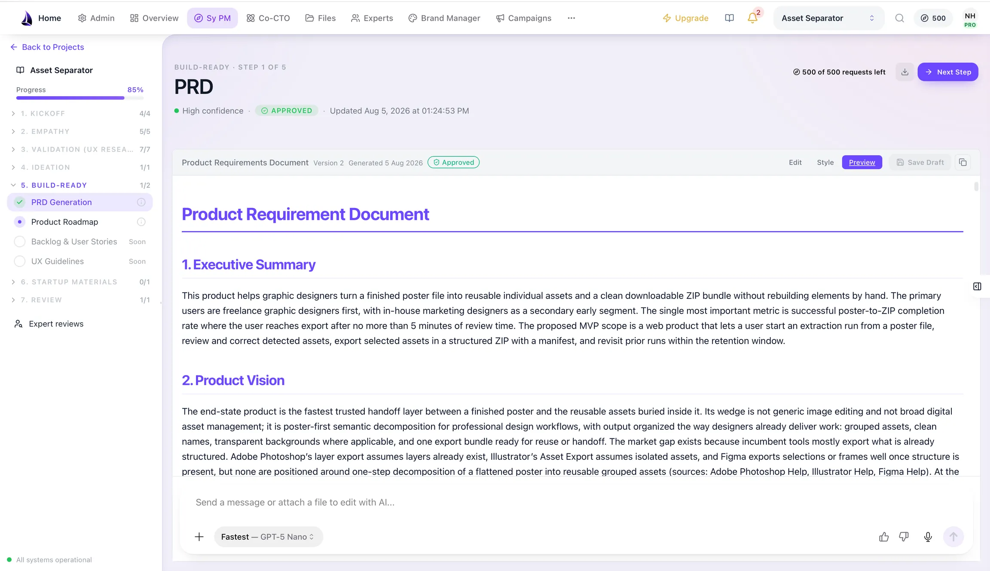The height and width of the screenshot is (571, 990).
Task: Show info for Product Roadmap
Action: tap(141, 222)
